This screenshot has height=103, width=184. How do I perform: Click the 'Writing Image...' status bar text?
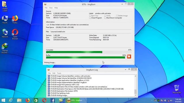point(50,63)
